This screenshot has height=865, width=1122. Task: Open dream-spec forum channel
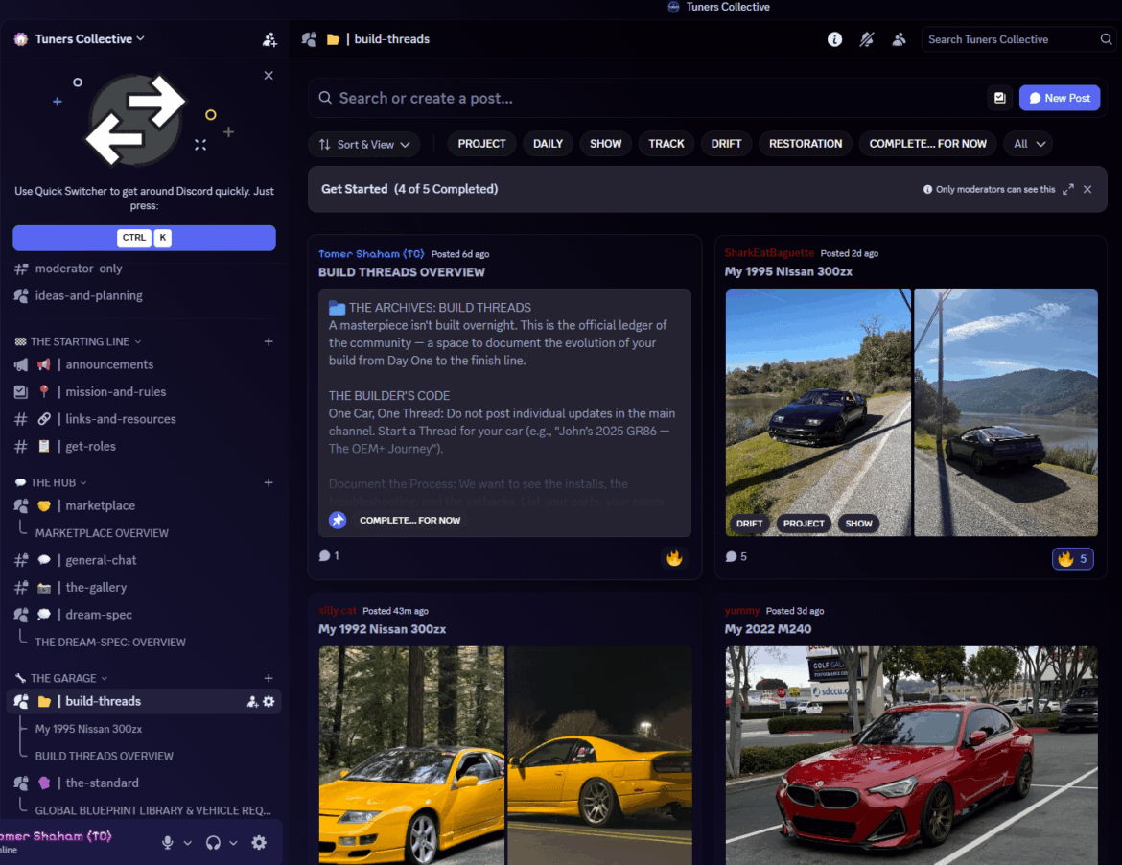click(143, 615)
